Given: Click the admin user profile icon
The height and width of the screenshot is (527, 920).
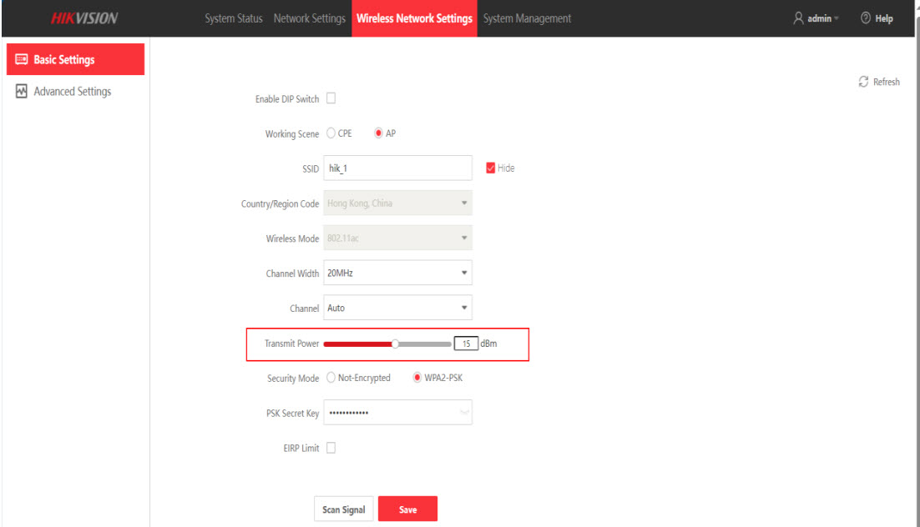Looking at the screenshot, I should (x=799, y=18).
